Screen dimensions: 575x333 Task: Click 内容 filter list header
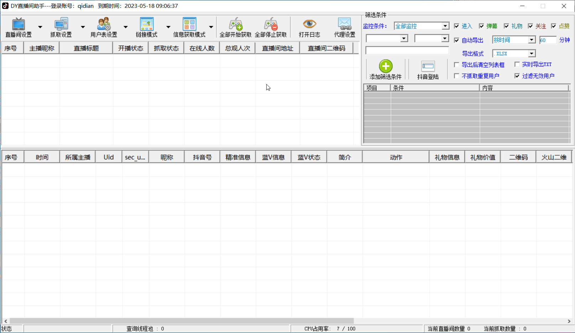[x=524, y=88]
